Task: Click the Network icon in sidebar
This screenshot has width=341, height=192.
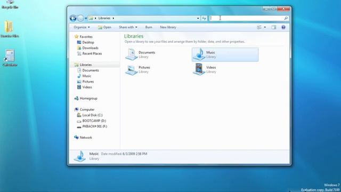Action: click(76, 138)
